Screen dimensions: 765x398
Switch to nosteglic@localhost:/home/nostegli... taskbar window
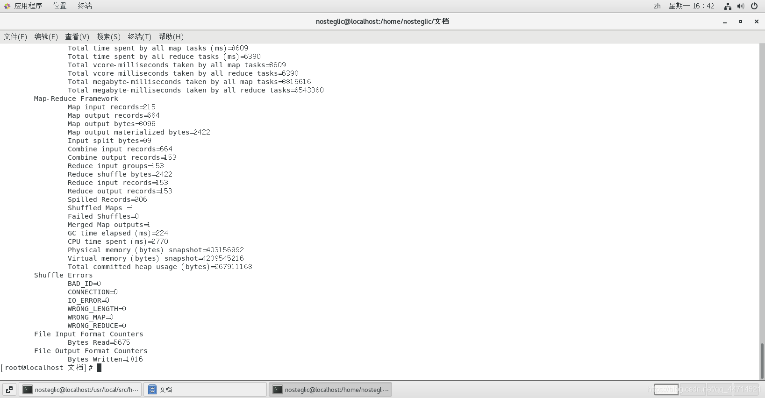click(x=330, y=390)
